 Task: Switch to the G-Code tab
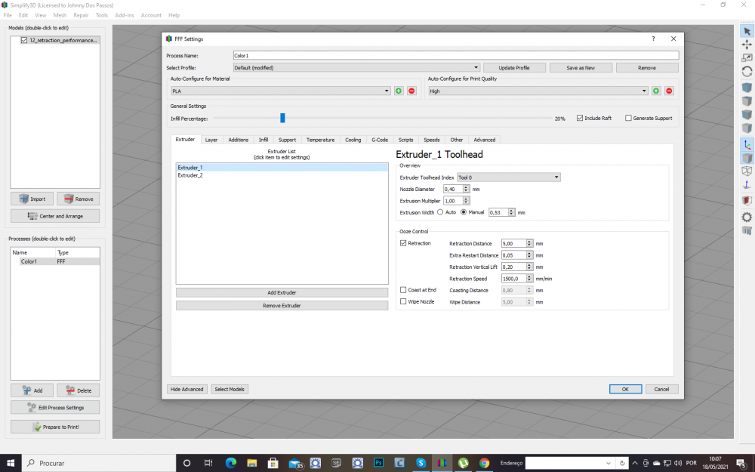click(380, 140)
